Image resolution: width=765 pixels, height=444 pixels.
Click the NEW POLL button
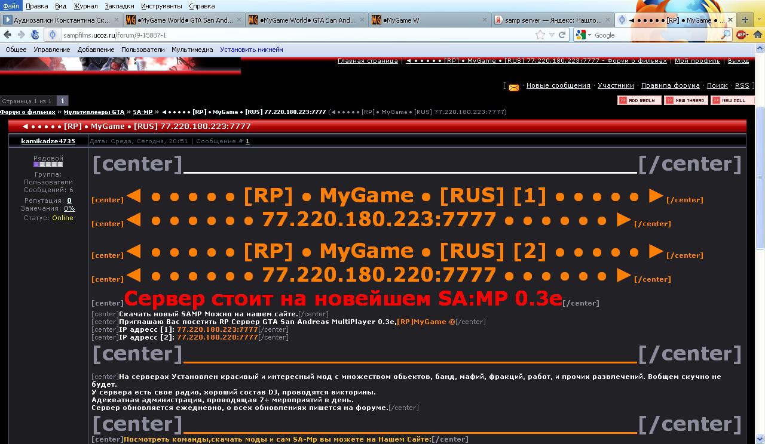point(732,100)
